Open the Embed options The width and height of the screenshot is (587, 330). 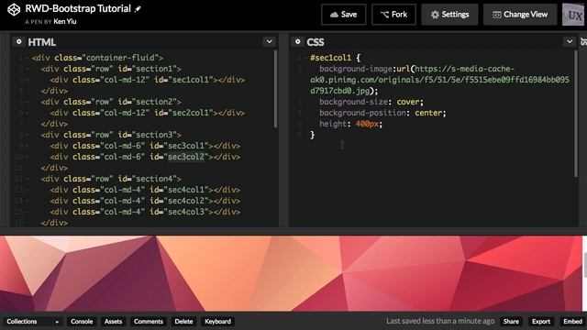(572, 322)
